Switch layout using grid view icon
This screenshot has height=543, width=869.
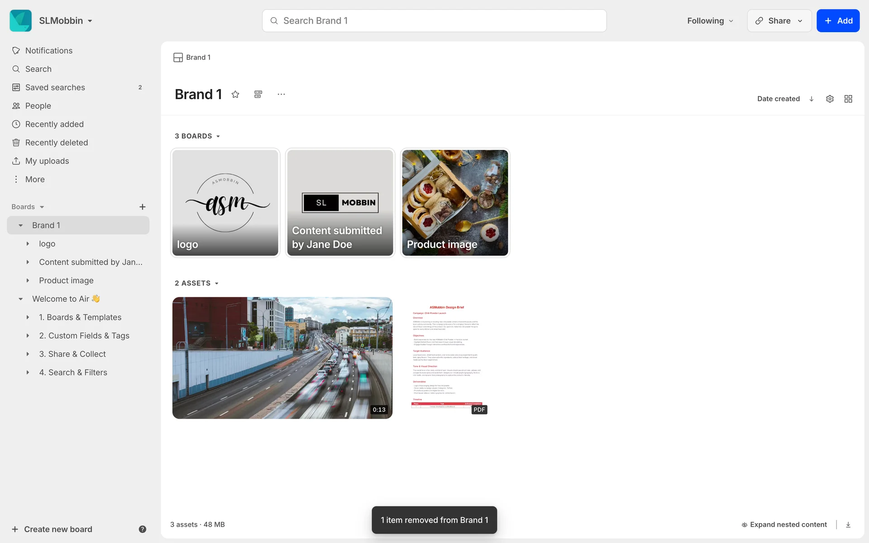click(848, 99)
